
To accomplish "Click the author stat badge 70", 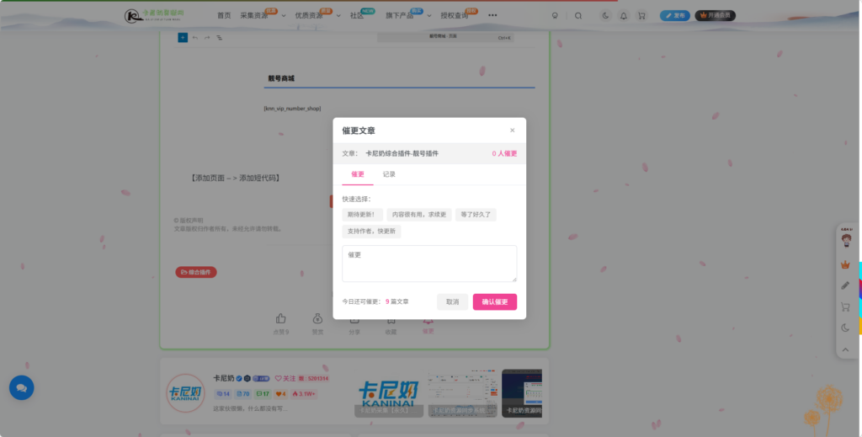I will point(243,394).
